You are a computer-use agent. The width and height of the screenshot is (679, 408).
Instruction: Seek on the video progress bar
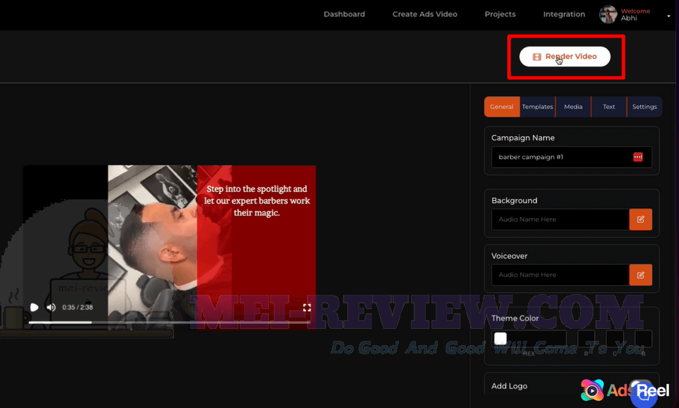(x=169, y=322)
